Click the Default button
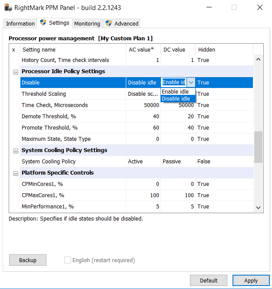272x289 pixels. click(x=209, y=280)
